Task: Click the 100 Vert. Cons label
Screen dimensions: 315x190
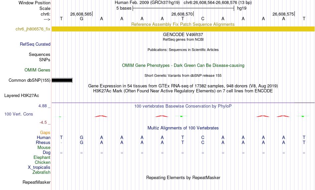Action: 19,114
